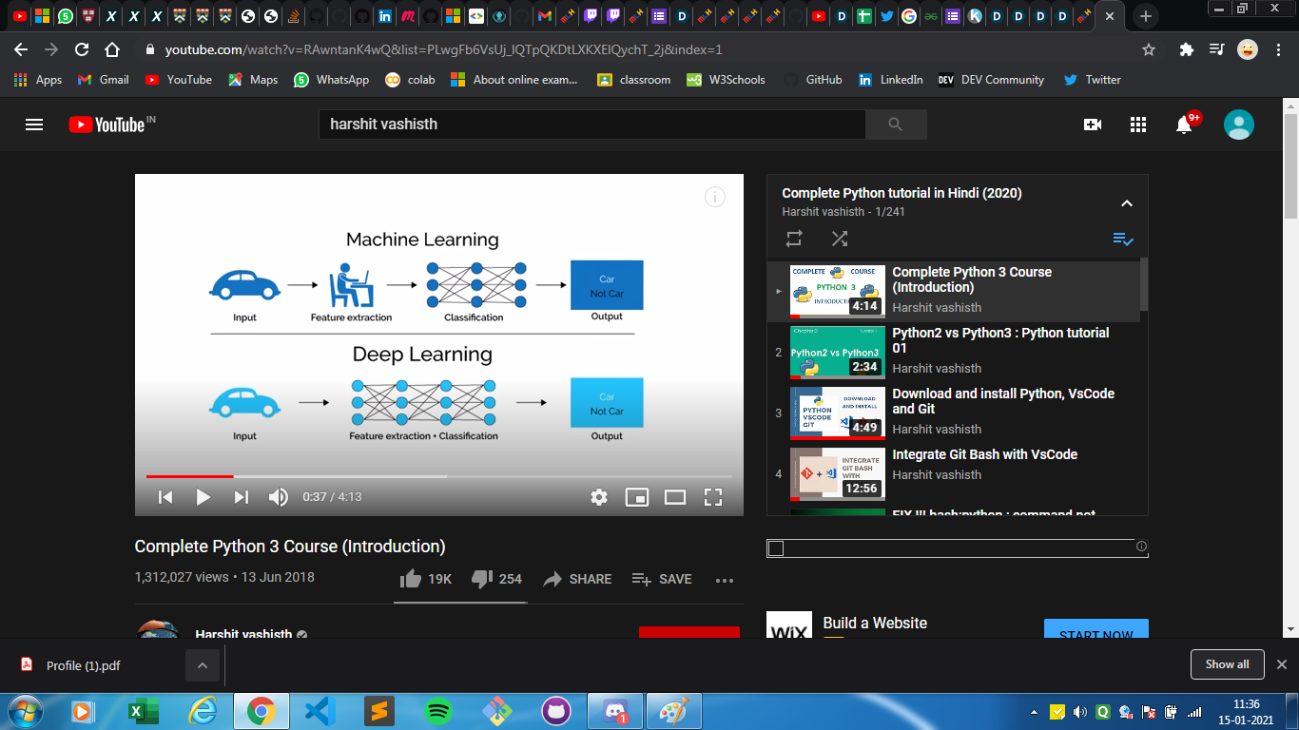Save the video to a playlist
The width and height of the screenshot is (1299, 730).
(662, 579)
